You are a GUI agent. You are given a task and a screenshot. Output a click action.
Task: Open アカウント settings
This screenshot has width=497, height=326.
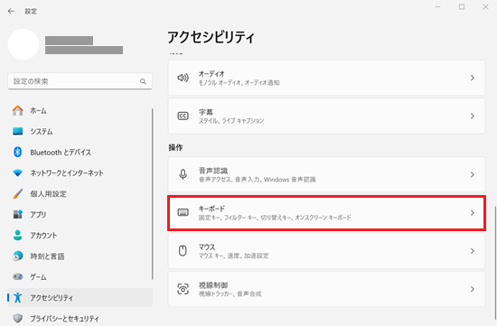pos(80,235)
